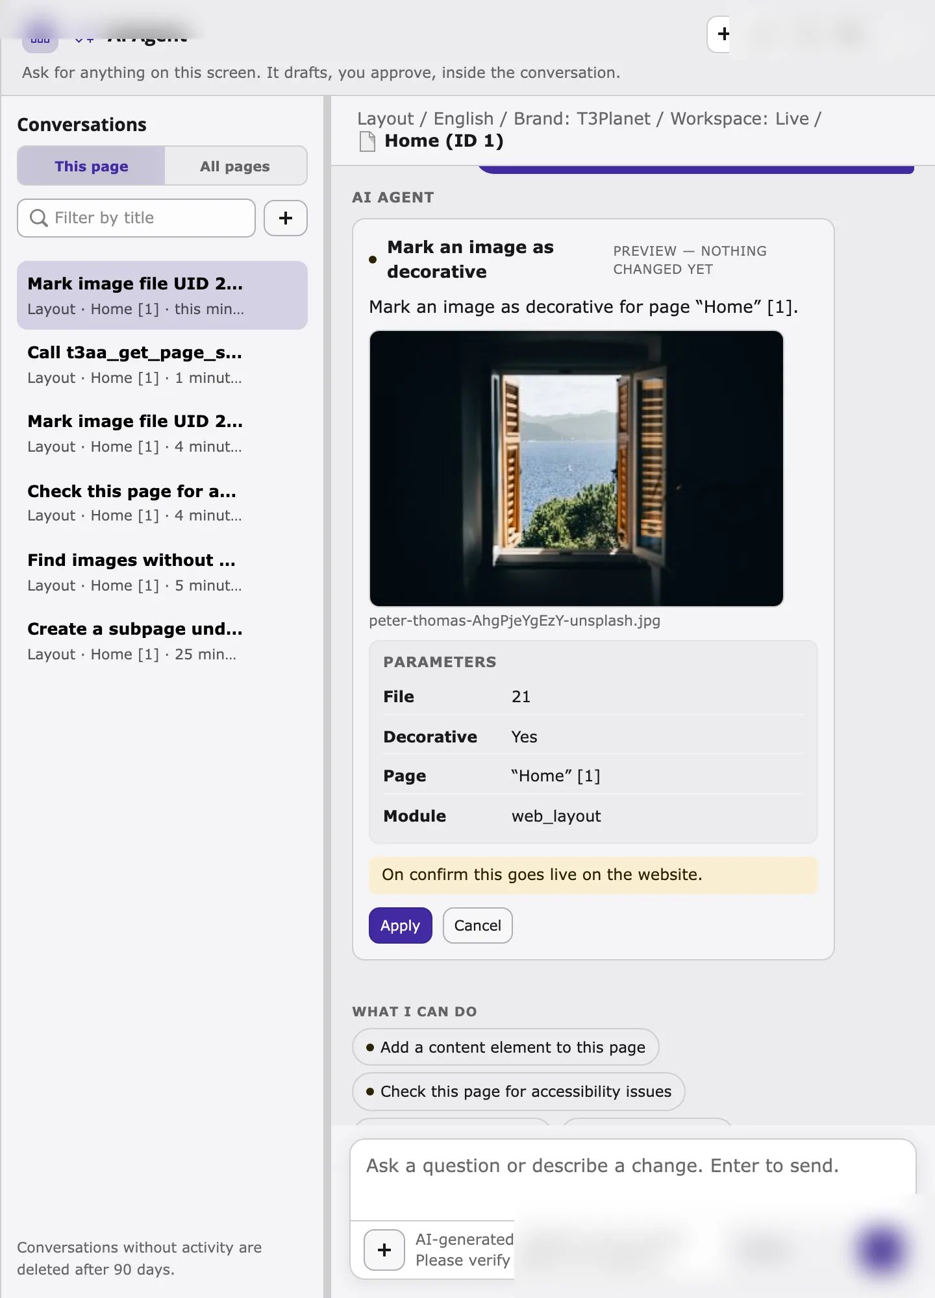
Task: Open the Check this page for a… conversation
Action: (162, 502)
